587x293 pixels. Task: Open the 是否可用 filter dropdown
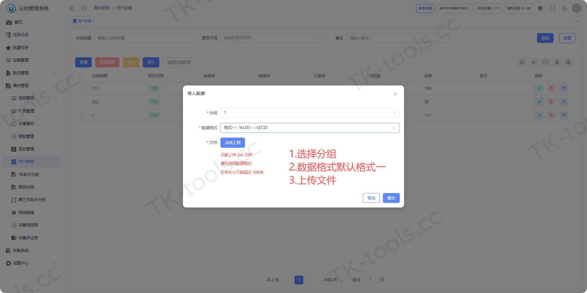coord(272,38)
